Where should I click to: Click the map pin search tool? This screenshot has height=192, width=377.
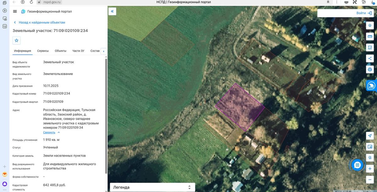coord(370,157)
